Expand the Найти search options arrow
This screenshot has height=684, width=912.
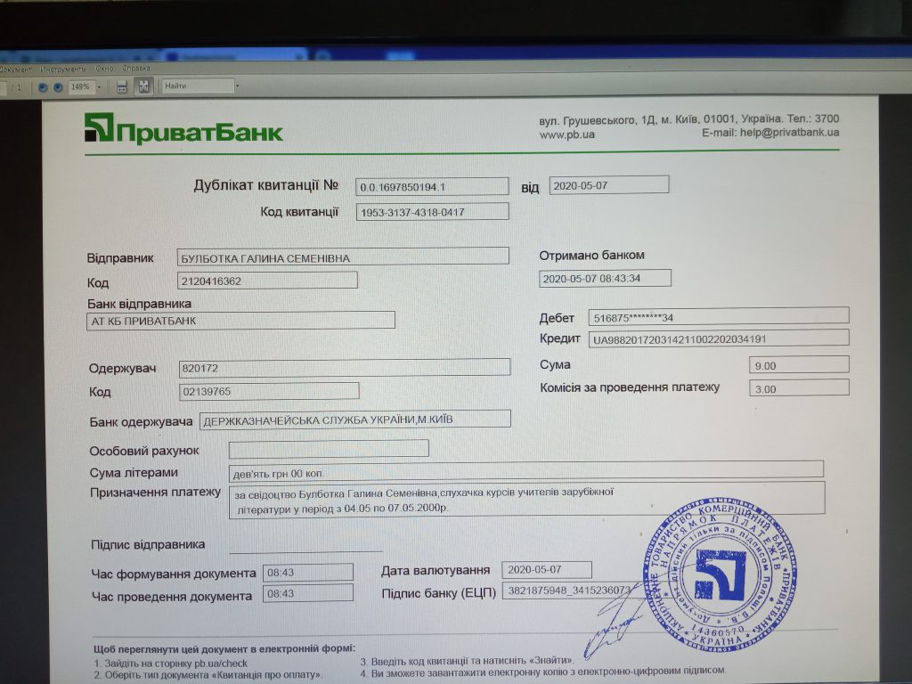coord(236,86)
